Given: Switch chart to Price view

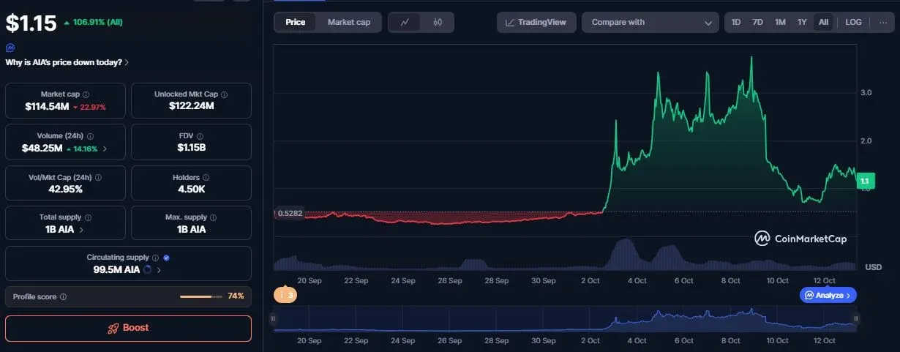Looking at the screenshot, I should tap(296, 22).
